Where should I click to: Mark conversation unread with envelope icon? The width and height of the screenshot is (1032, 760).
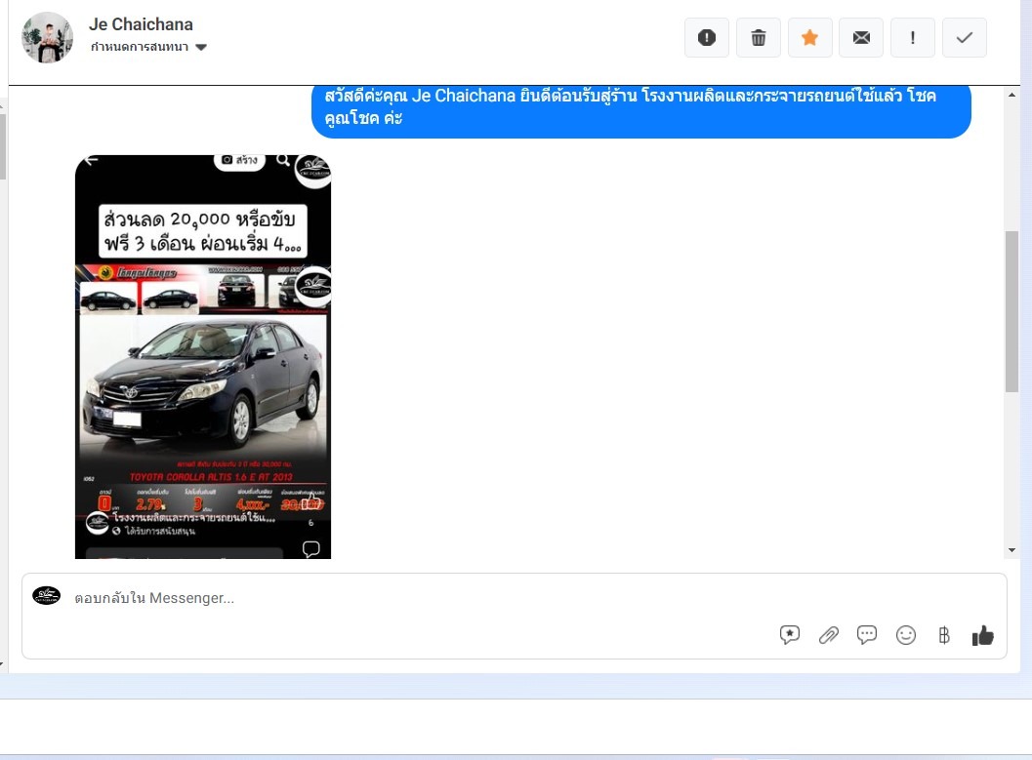[x=861, y=38]
